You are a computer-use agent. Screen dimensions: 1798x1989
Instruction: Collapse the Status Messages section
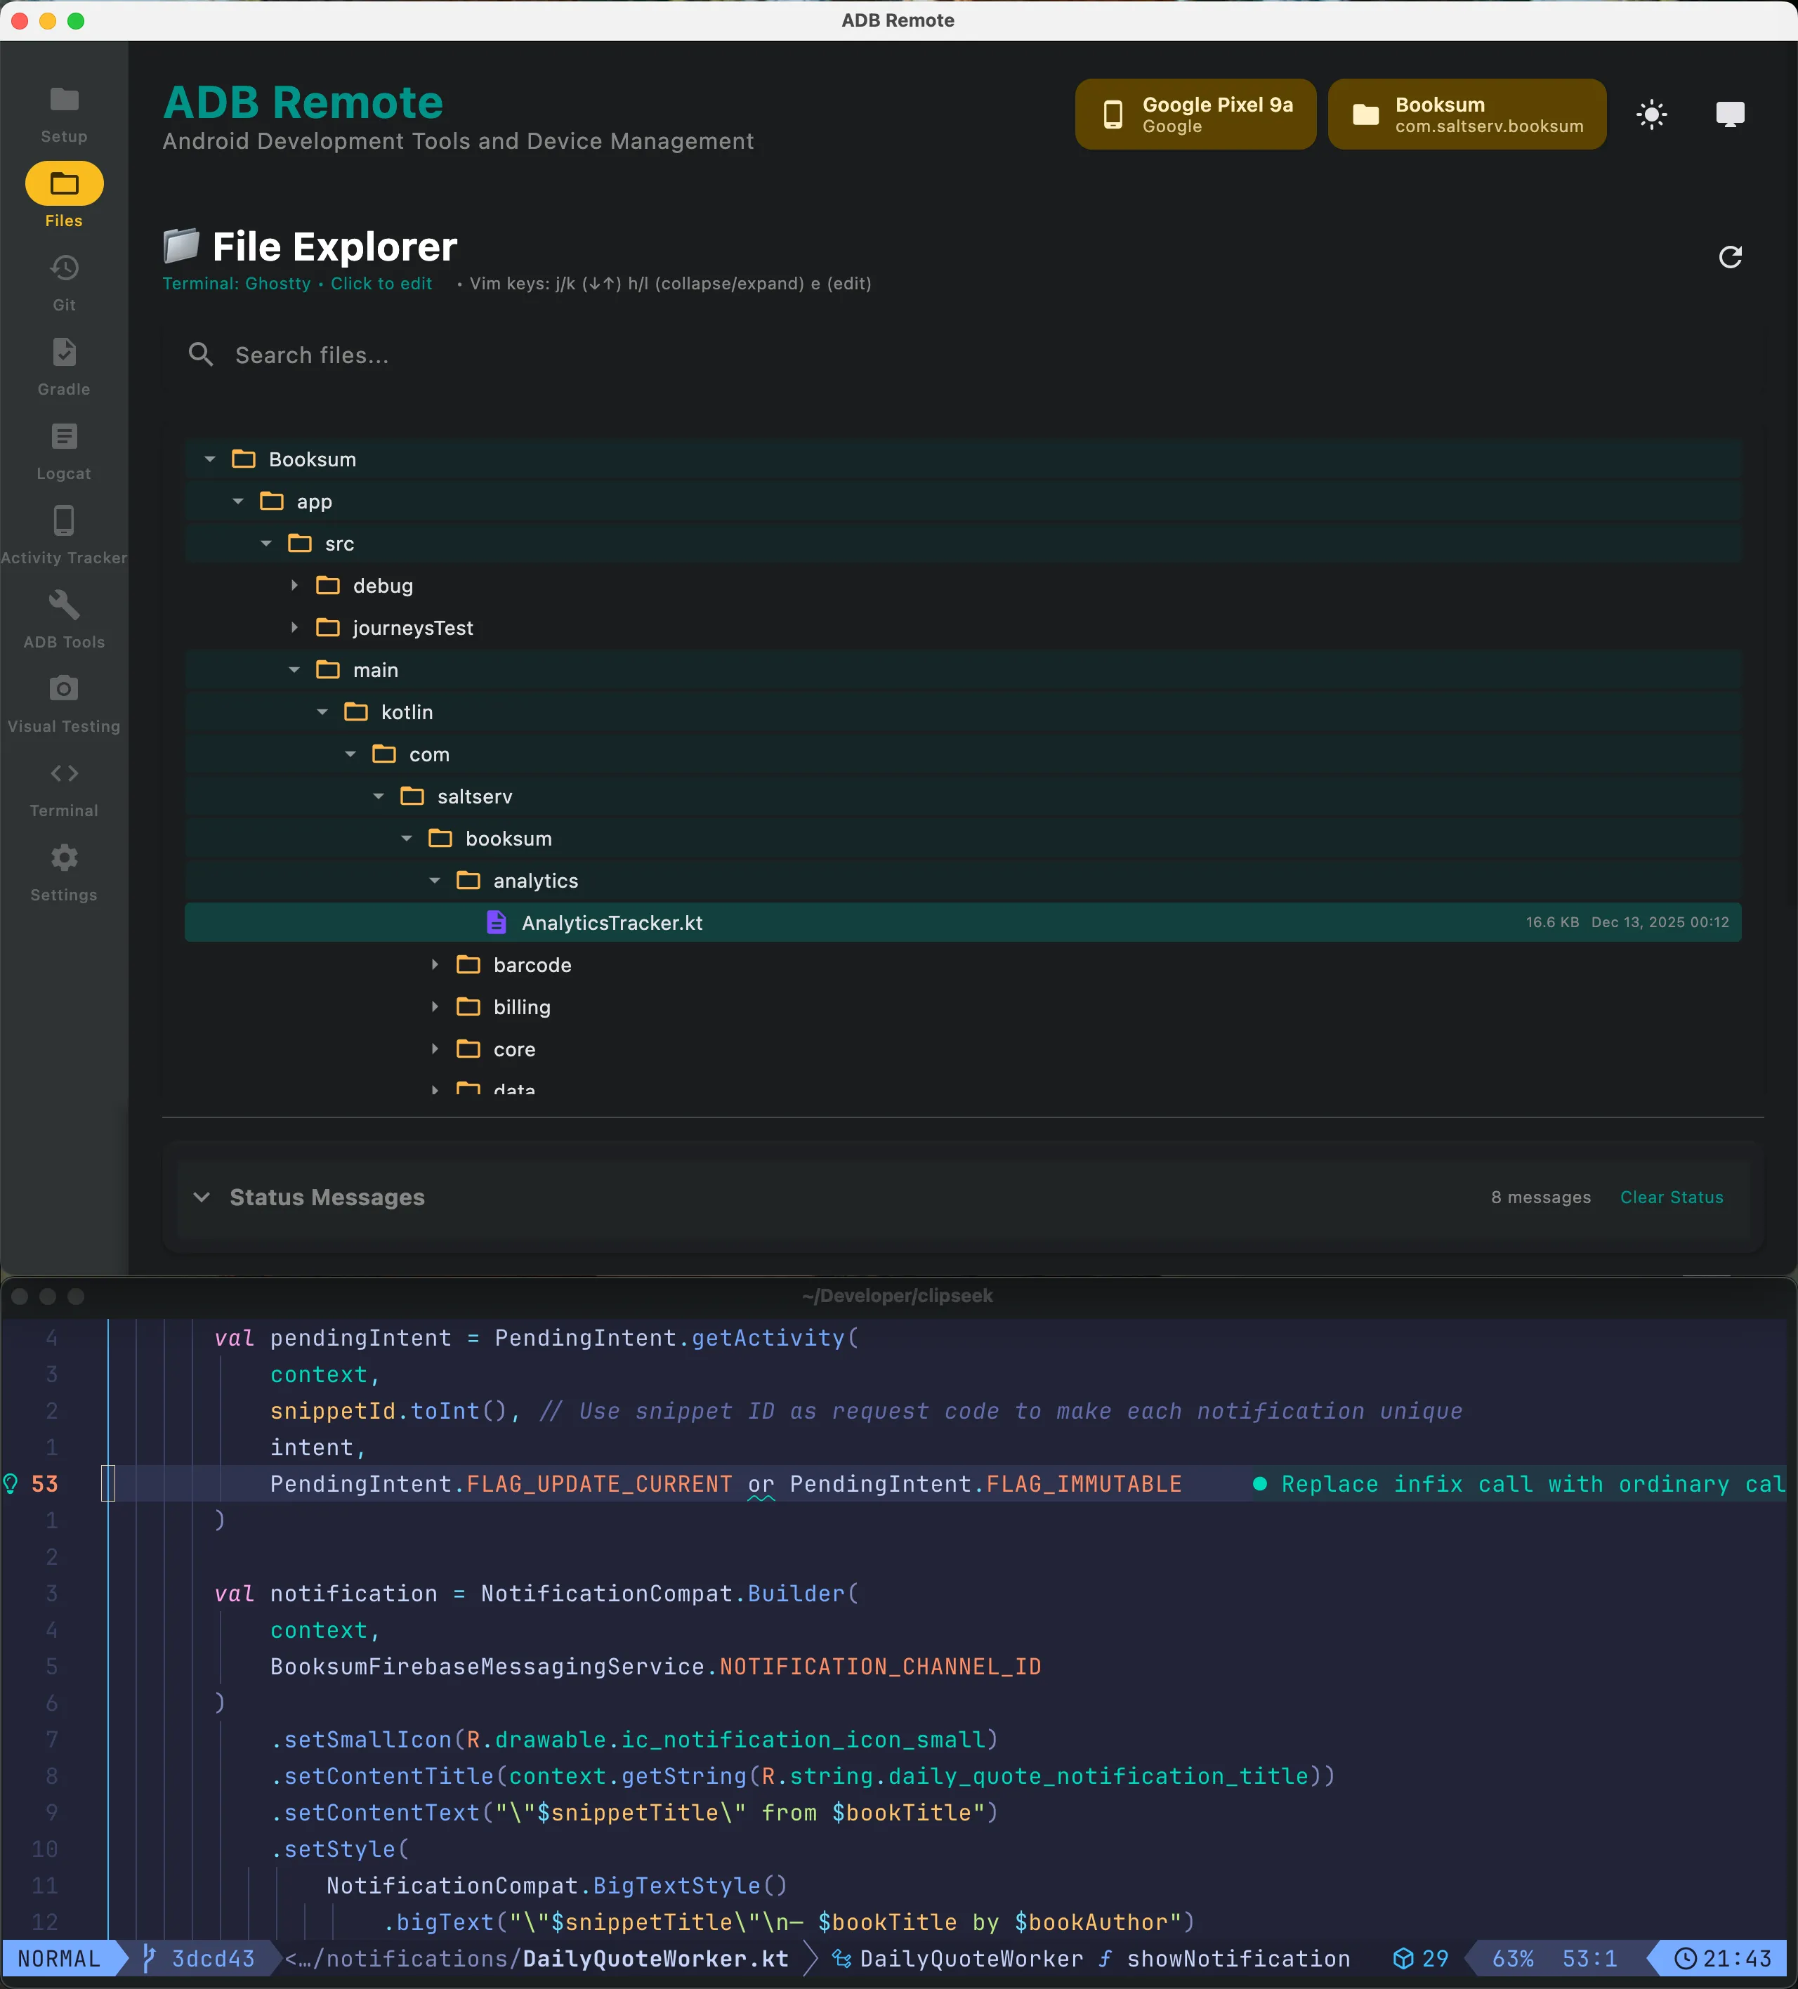pyautogui.click(x=202, y=1197)
